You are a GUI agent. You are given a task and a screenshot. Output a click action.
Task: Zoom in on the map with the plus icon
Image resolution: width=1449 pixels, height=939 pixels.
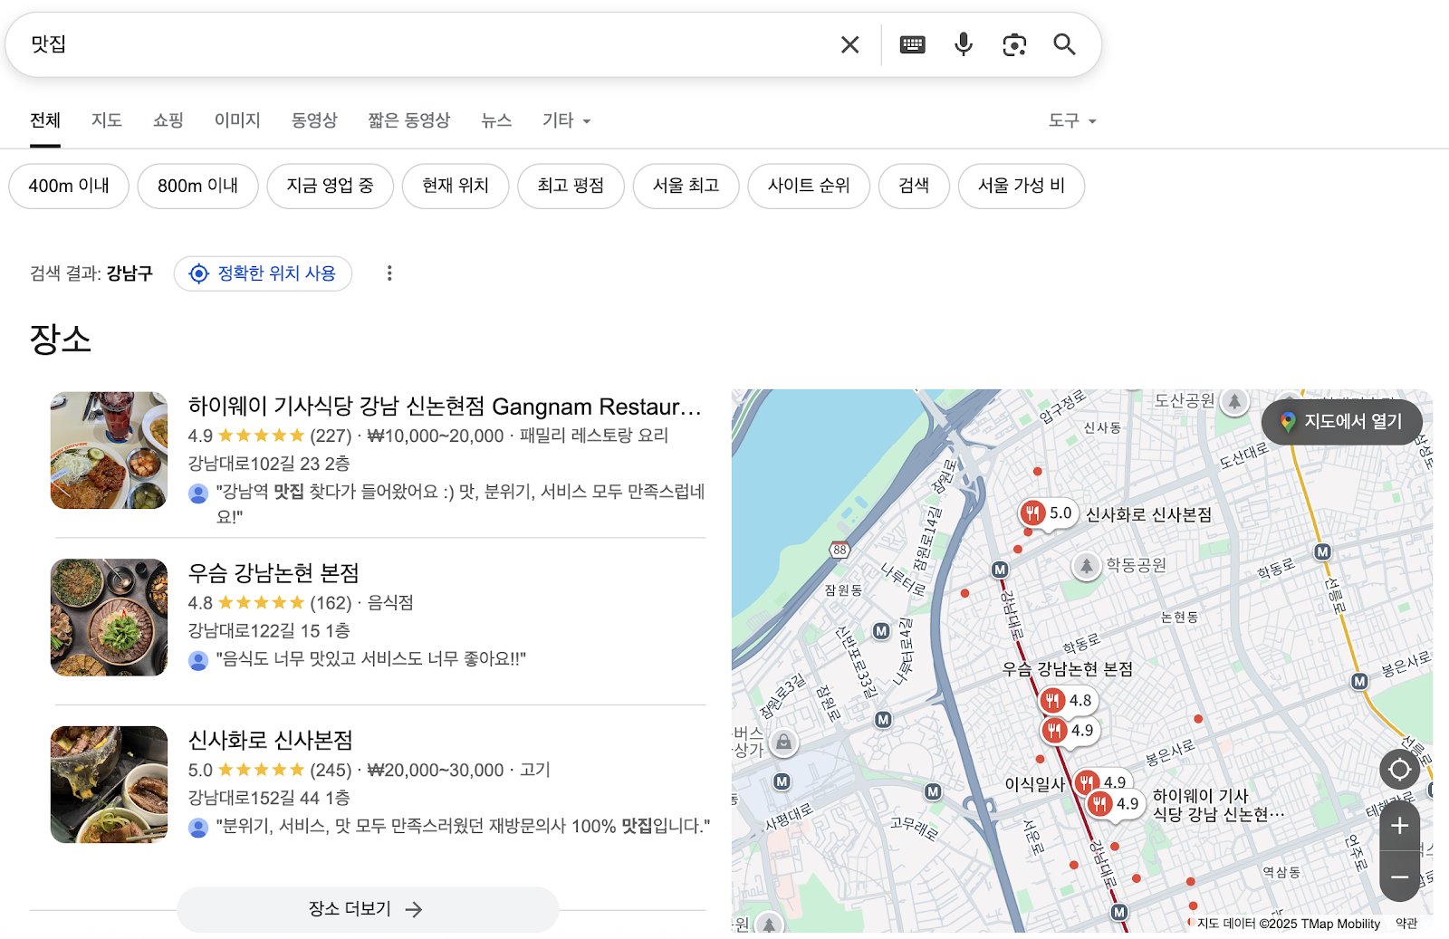[x=1398, y=825]
